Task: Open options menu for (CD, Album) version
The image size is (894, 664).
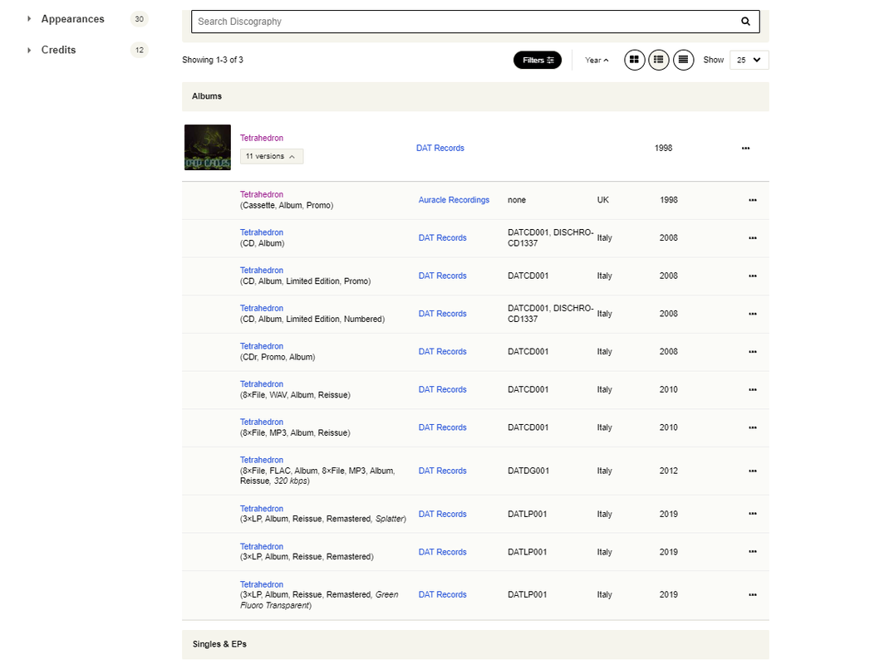Action: [x=753, y=238]
